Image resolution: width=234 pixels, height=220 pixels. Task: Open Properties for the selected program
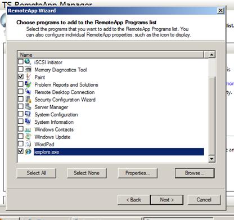tap(137, 173)
